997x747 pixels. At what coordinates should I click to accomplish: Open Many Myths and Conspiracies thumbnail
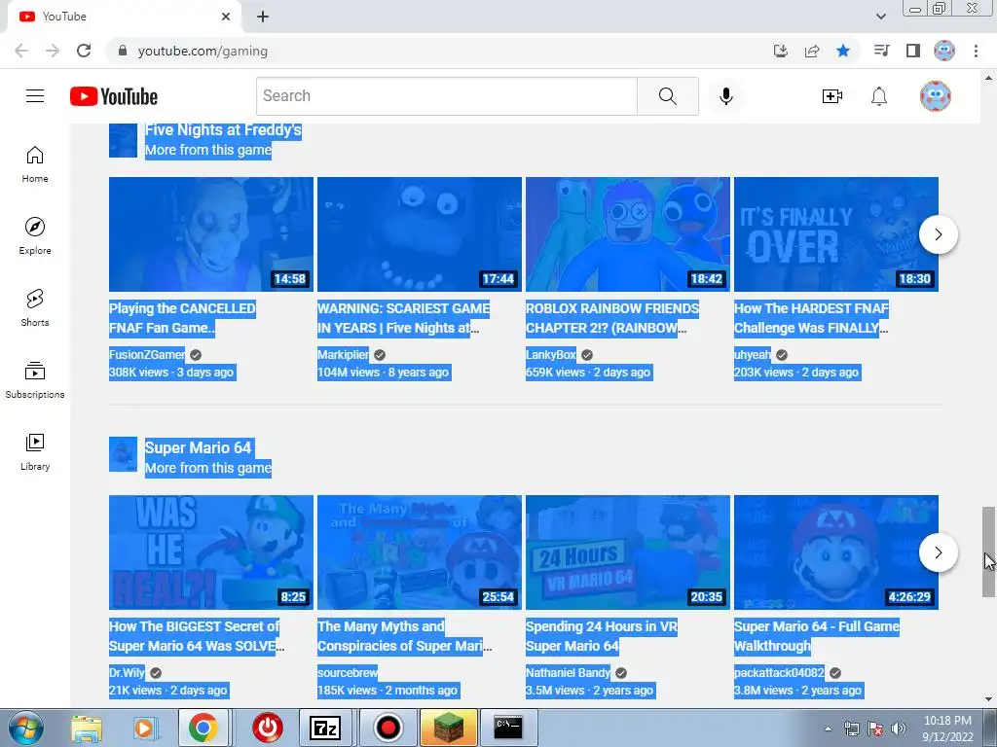point(420,552)
